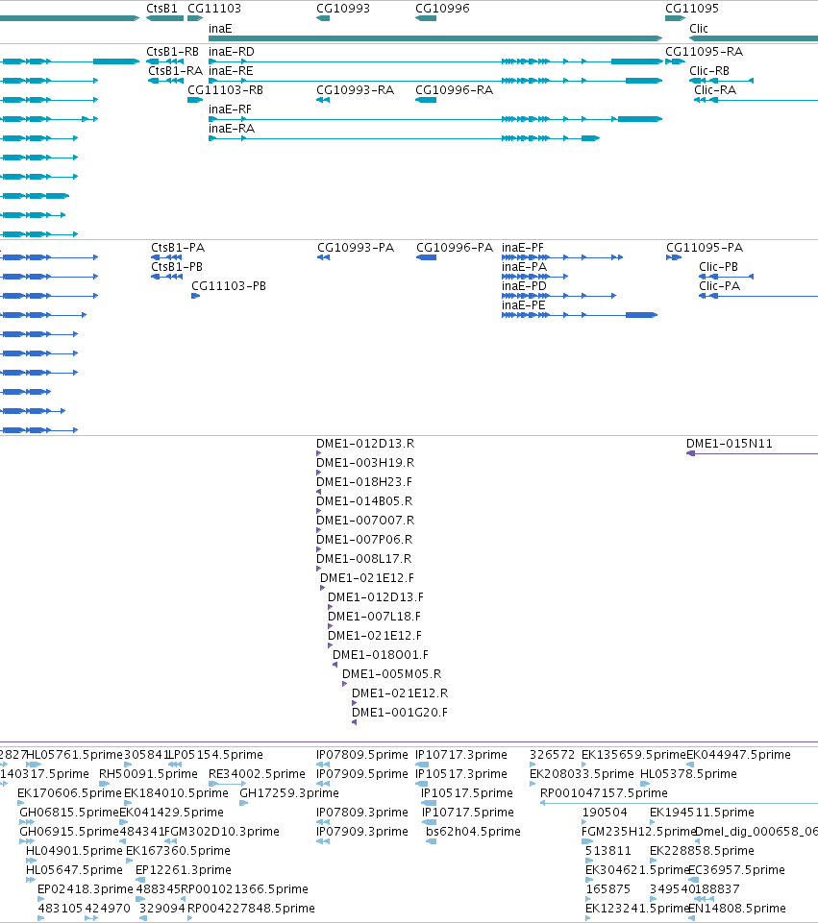This screenshot has width=818, height=923.
Task: Select the inaE-PD protein label
Action: [524, 285]
